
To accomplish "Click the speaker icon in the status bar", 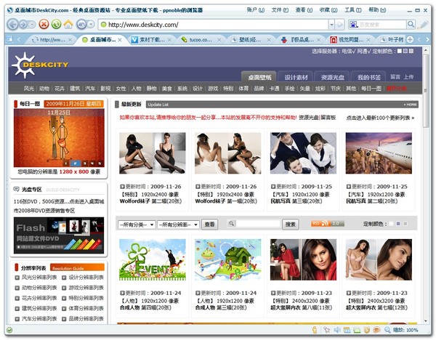I will point(337,330).
